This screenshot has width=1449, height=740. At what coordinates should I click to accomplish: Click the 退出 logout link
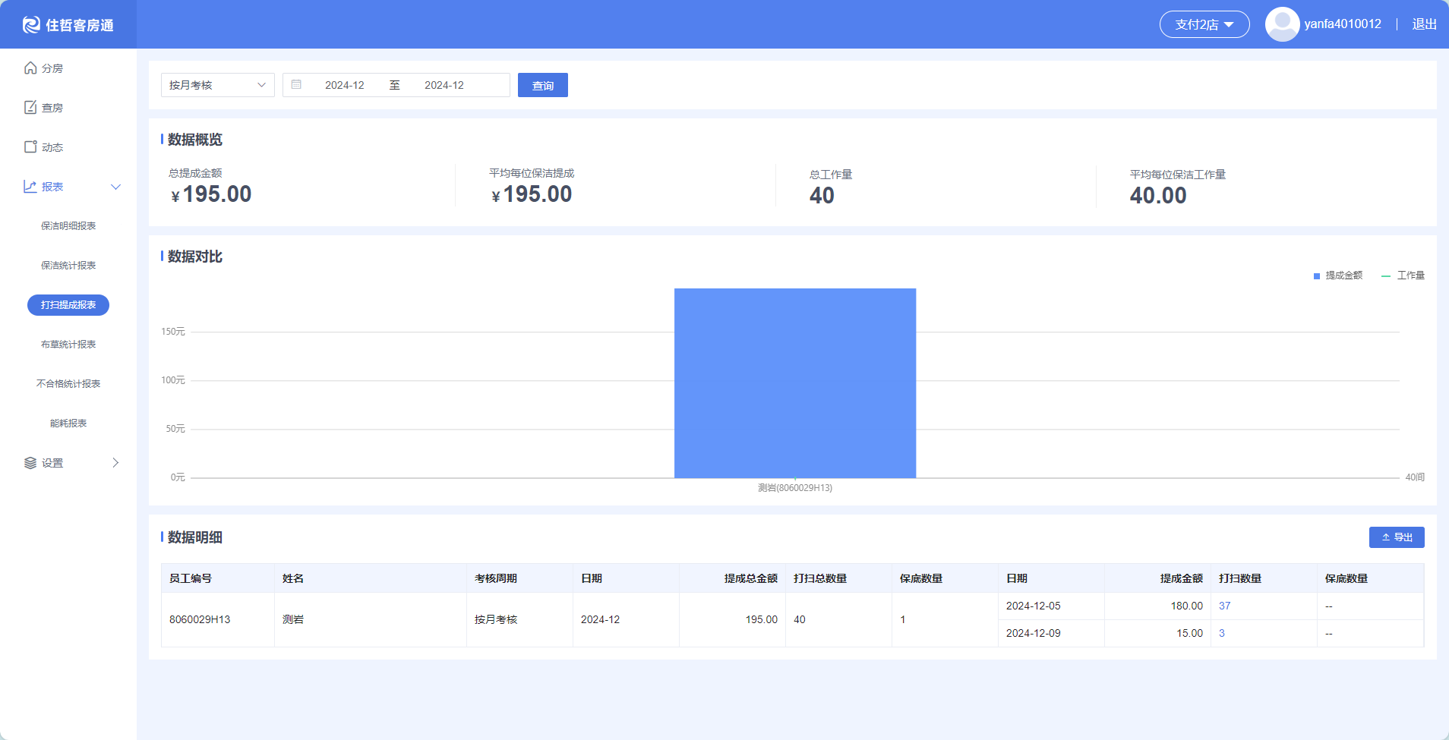tap(1424, 24)
